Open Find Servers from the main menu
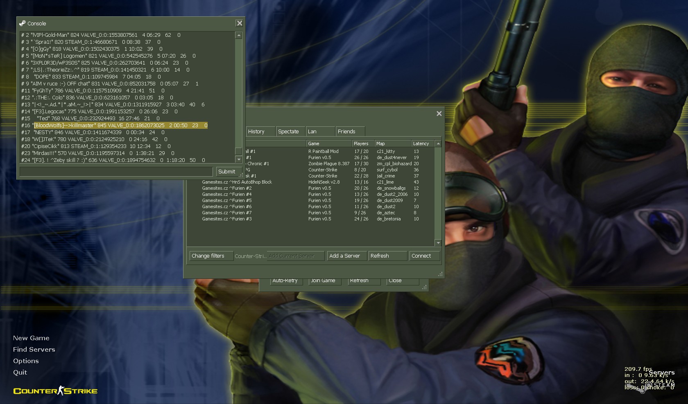 tap(34, 350)
